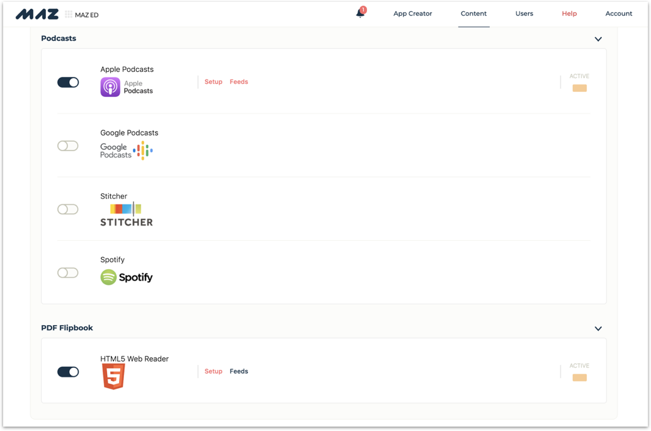651x431 pixels.
Task: Enable the Spotify toggle
Action: [x=68, y=273]
